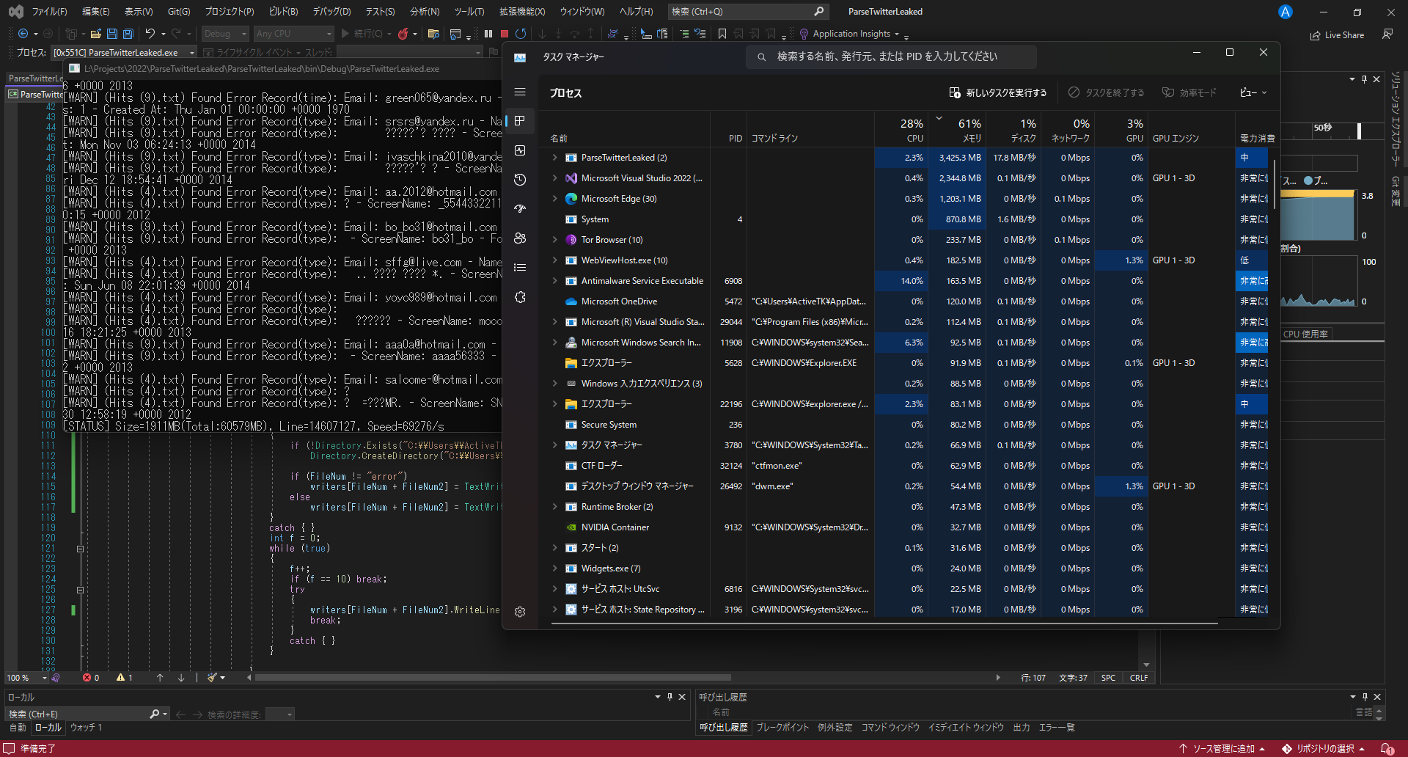Screen dimensions: 1408x757
Task: Open Services puzzle icon in Task Manager sidebar
Action: (x=520, y=297)
